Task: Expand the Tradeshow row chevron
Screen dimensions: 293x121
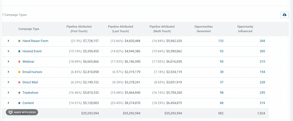Action: 8,93
